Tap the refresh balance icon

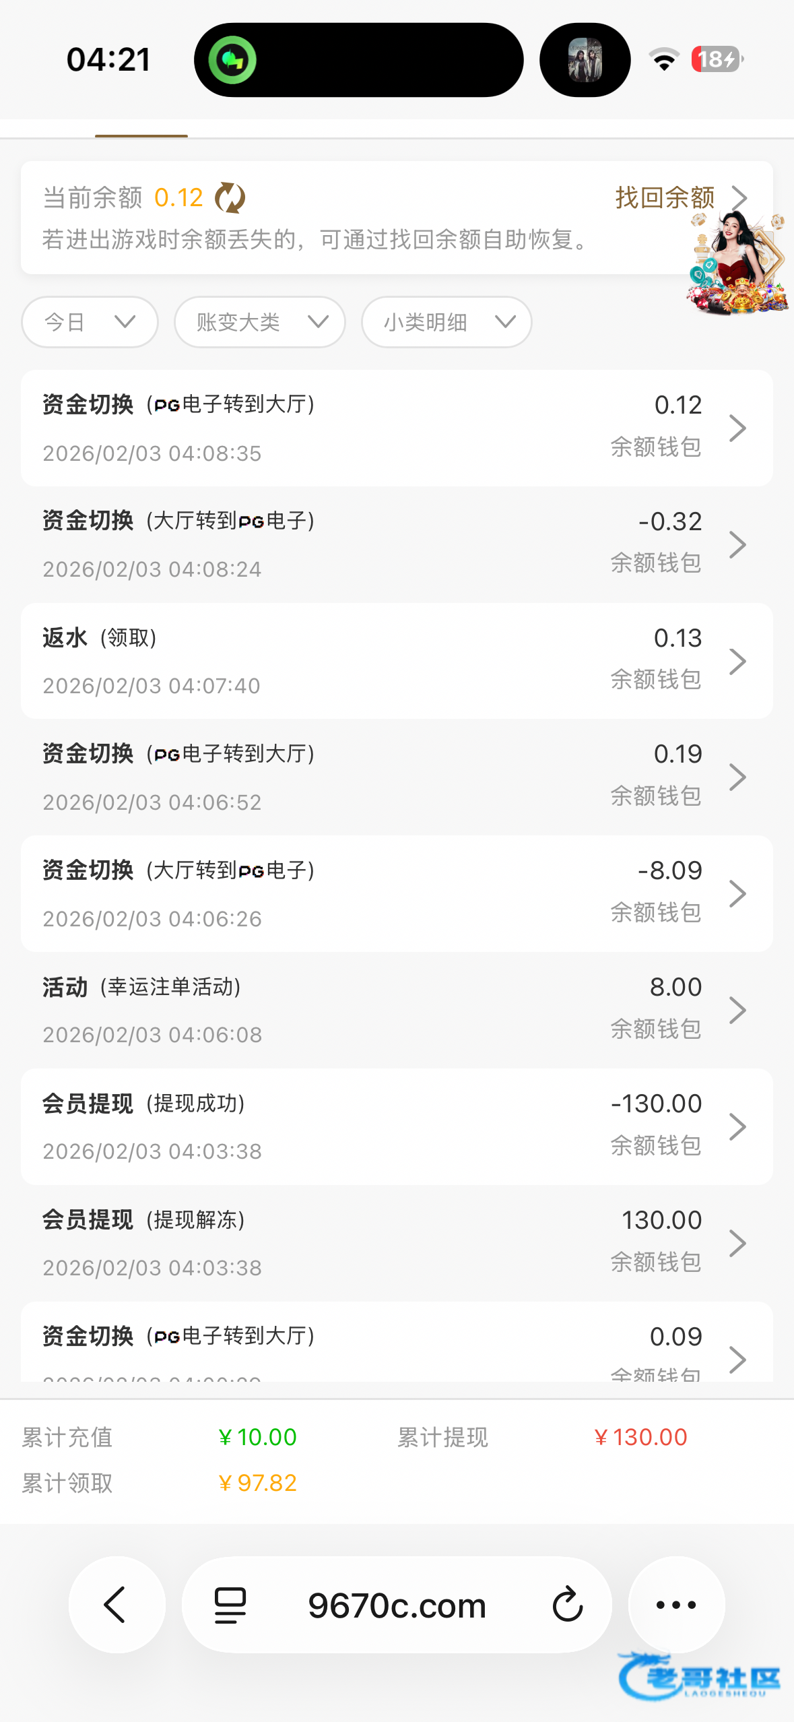[x=230, y=198]
